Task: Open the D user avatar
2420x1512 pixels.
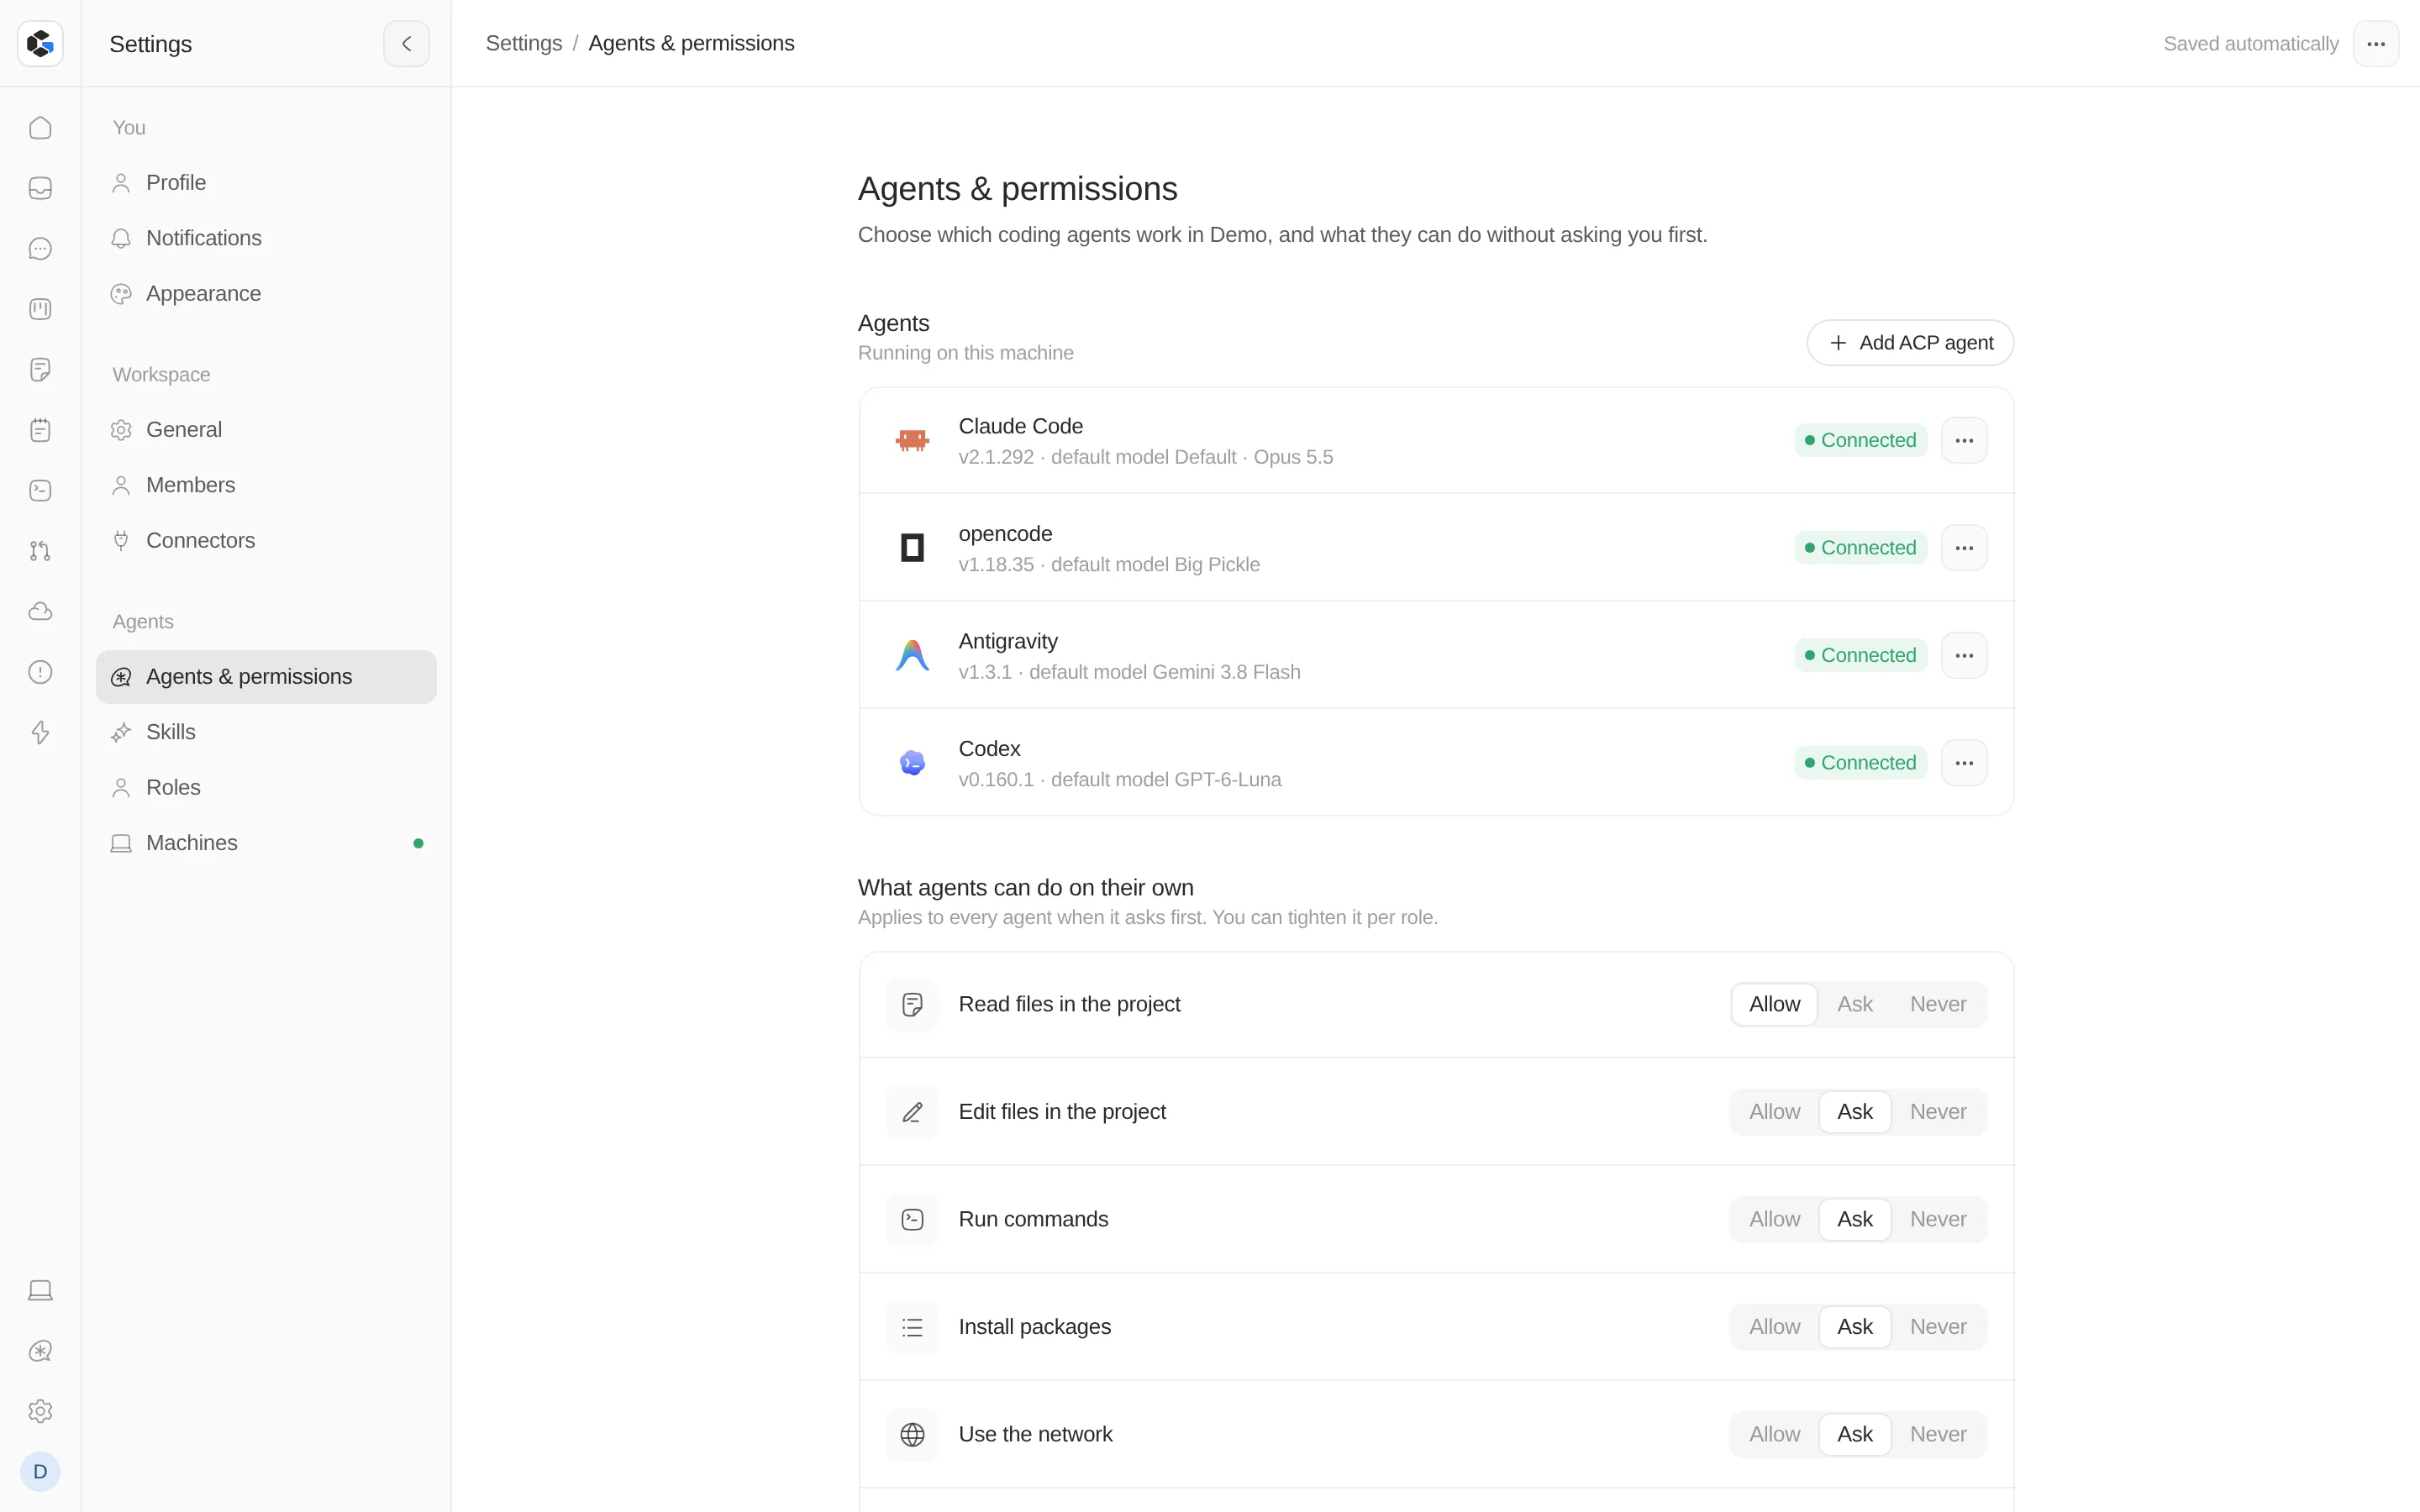Action: click(40, 1471)
